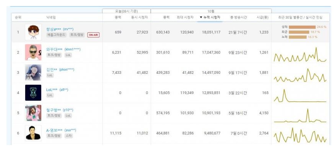Click cumulative viewers value 12,893,851

211,93
